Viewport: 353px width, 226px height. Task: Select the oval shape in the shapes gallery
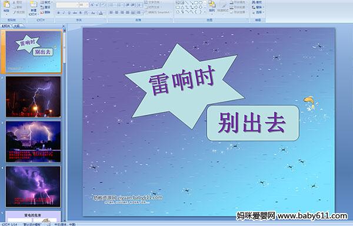pos(200,3)
